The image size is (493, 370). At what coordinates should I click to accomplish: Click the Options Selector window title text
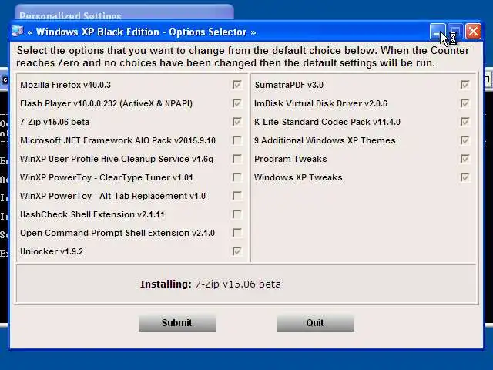point(142,32)
